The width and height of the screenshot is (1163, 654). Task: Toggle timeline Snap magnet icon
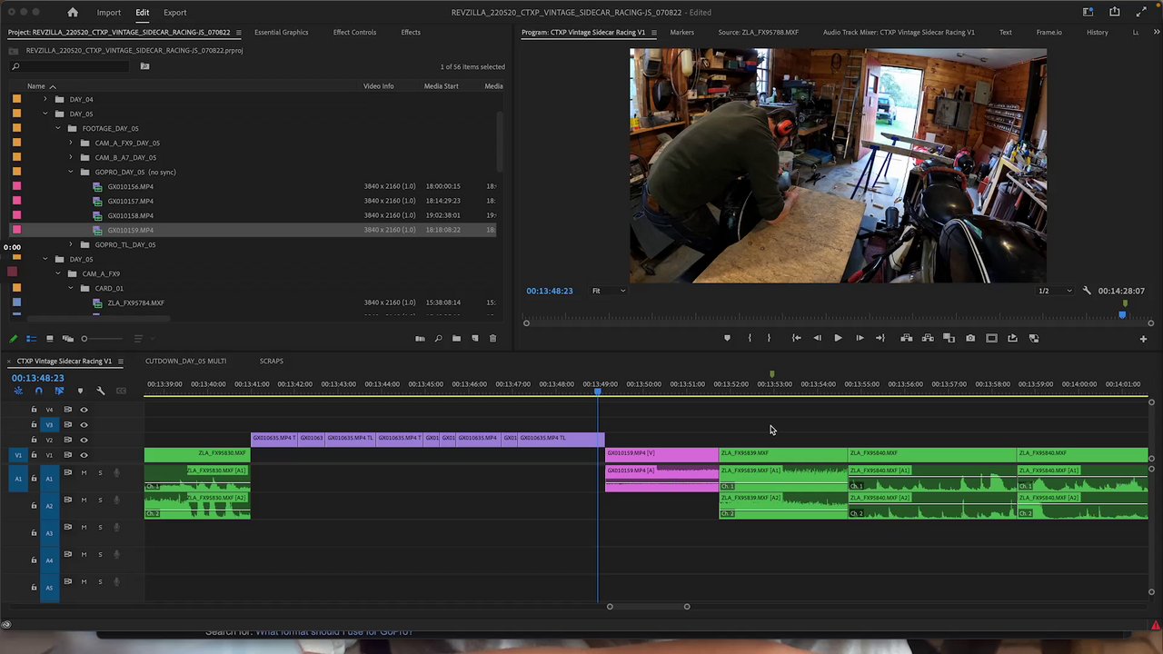38,391
